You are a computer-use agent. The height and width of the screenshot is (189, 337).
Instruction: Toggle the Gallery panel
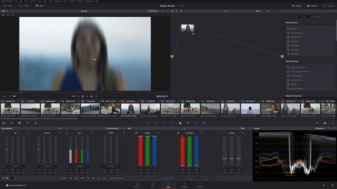(x=8, y=6)
